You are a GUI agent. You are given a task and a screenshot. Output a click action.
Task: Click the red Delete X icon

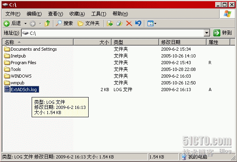129,23
